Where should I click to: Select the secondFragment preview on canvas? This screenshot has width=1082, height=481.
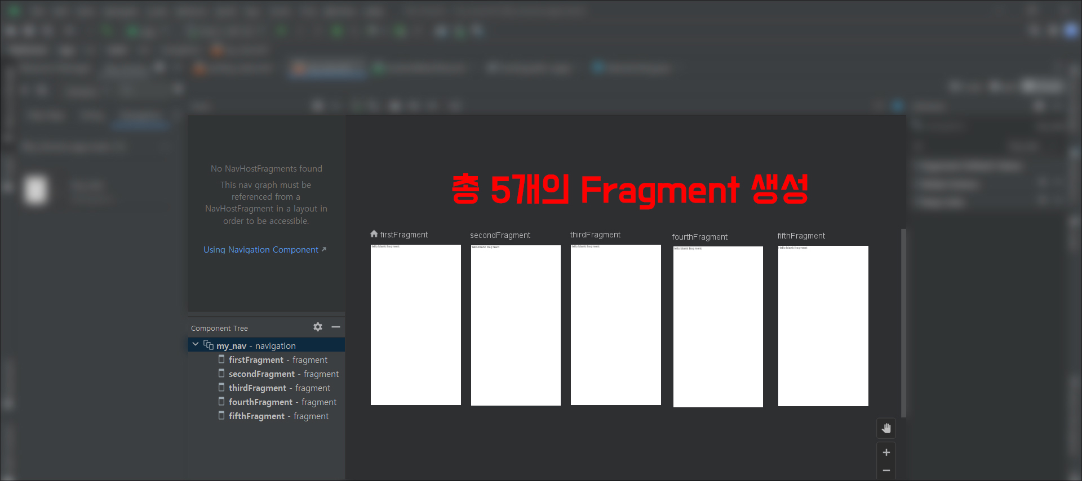point(516,325)
